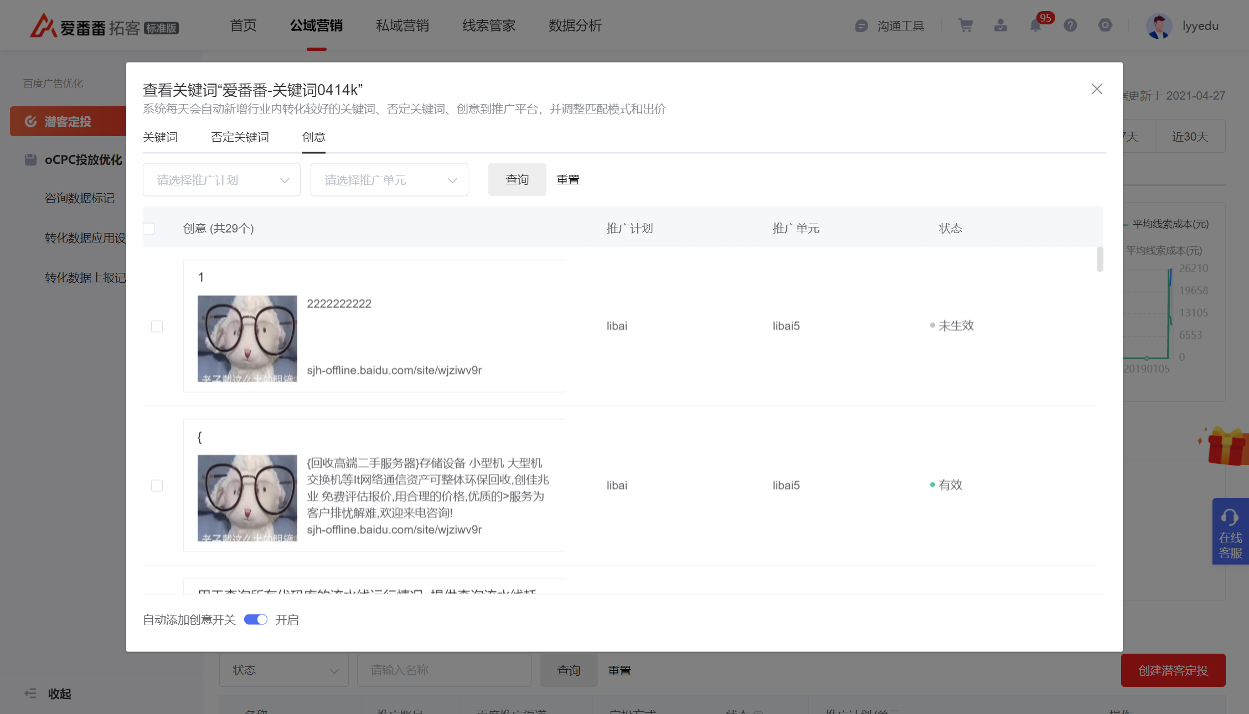Click the first sjh-offline.baidu.com URL under 2222222222
This screenshot has height=714, width=1249.
[x=394, y=370]
